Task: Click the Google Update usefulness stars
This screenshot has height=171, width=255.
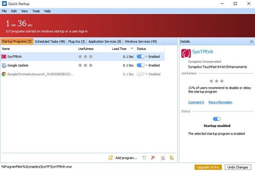Action: [85, 65]
